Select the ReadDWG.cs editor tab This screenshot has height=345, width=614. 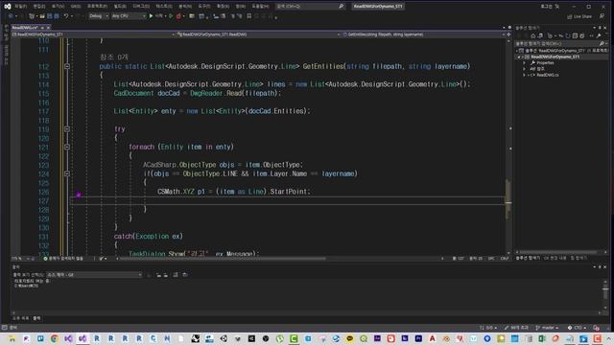coord(25,28)
